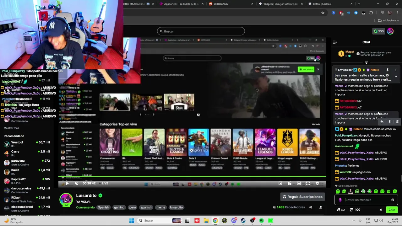Image resolution: width=402 pixels, height=226 pixels.
Task: Send message with green Chat button
Action: point(392,210)
